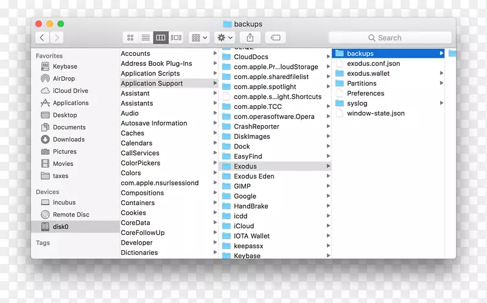The width and height of the screenshot is (487, 303).
Task: Go back with the left chevron button
Action: click(x=42, y=38)
